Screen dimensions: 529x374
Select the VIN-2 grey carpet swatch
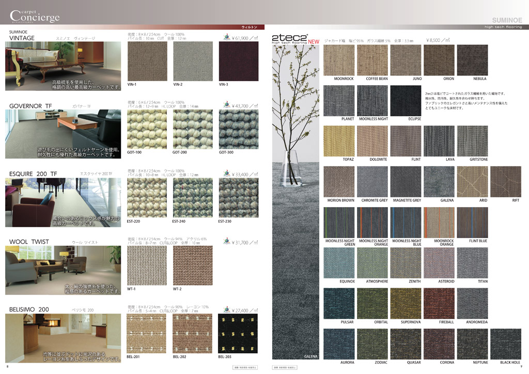point(193,61)
